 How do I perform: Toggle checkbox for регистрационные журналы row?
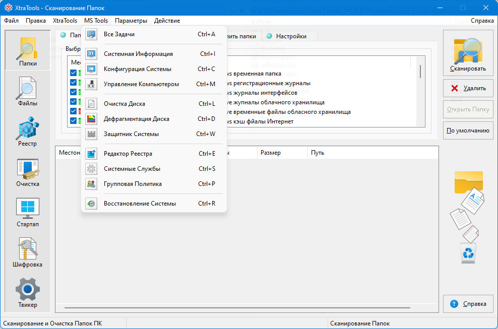tap(73, 82)
